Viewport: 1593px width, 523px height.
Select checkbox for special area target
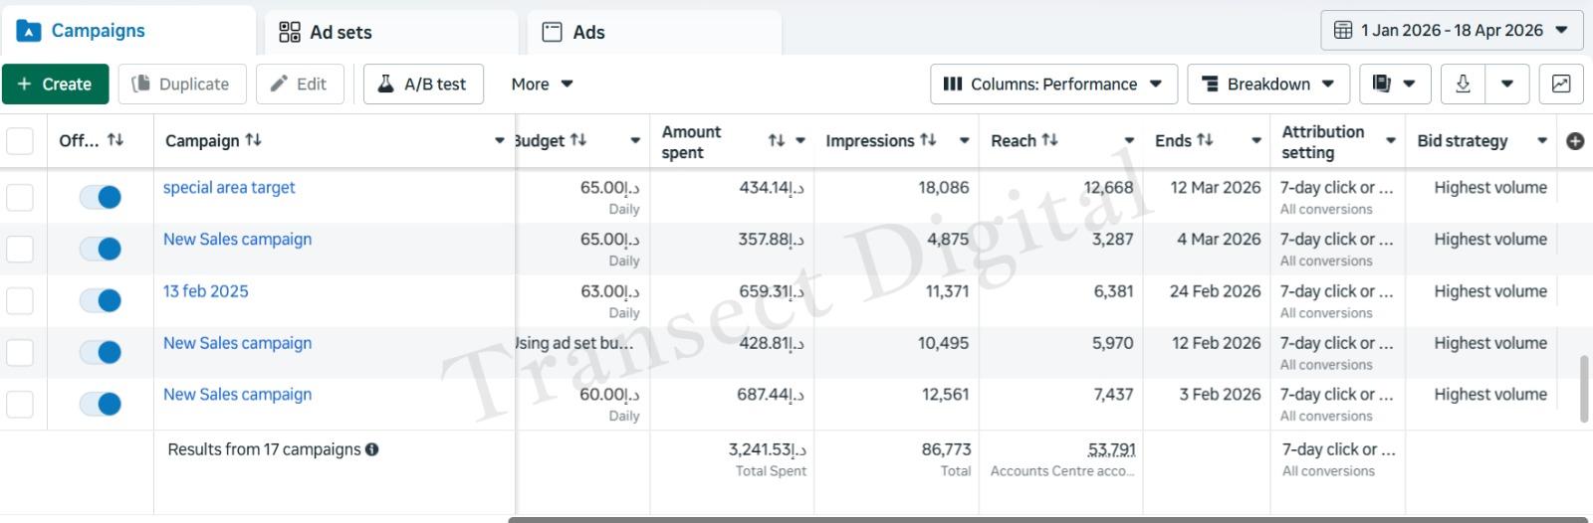(x=20, y=197)
